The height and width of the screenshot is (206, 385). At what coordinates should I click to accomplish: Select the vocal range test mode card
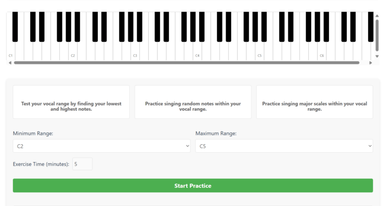tap(71, 102)
